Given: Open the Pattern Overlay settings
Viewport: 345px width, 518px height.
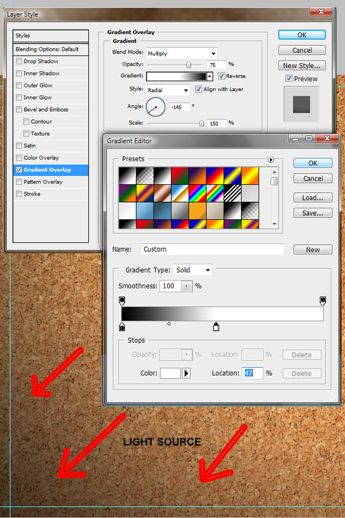Looking at the screenshot, I should [x=51, y=182].
